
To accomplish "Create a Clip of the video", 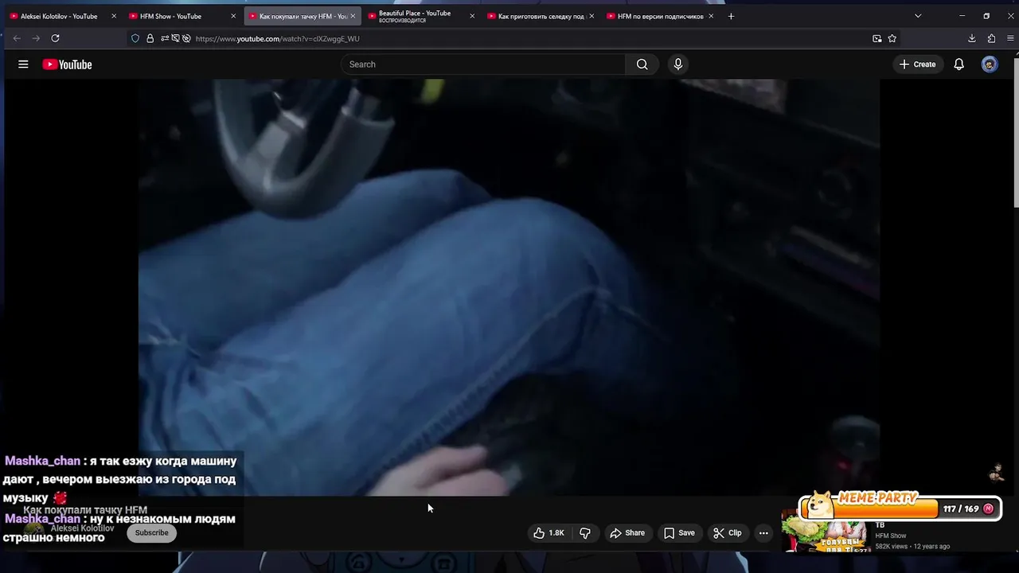I will 727,533.
